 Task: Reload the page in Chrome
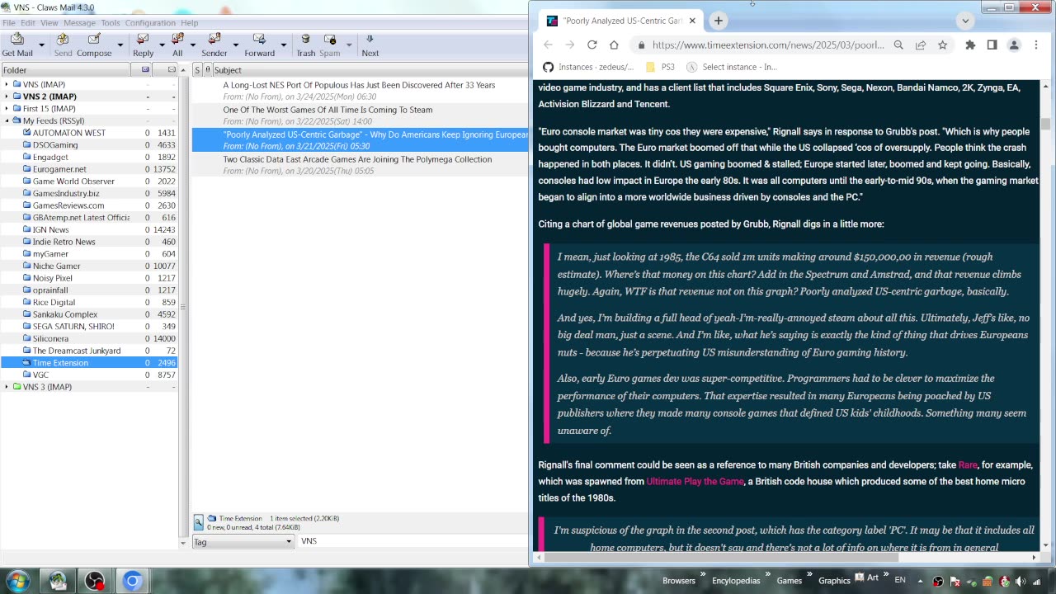(592, 45)
